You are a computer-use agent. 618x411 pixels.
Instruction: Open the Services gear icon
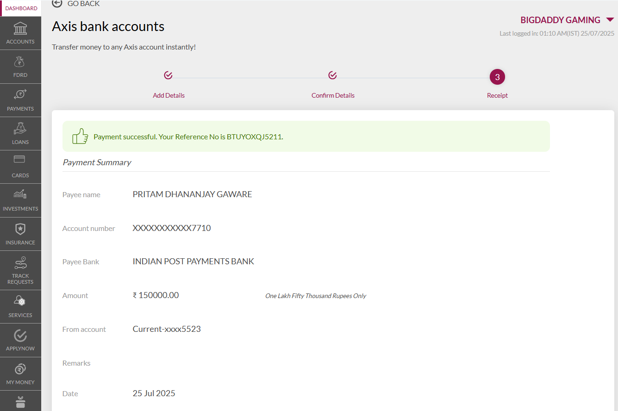[20, 301]
